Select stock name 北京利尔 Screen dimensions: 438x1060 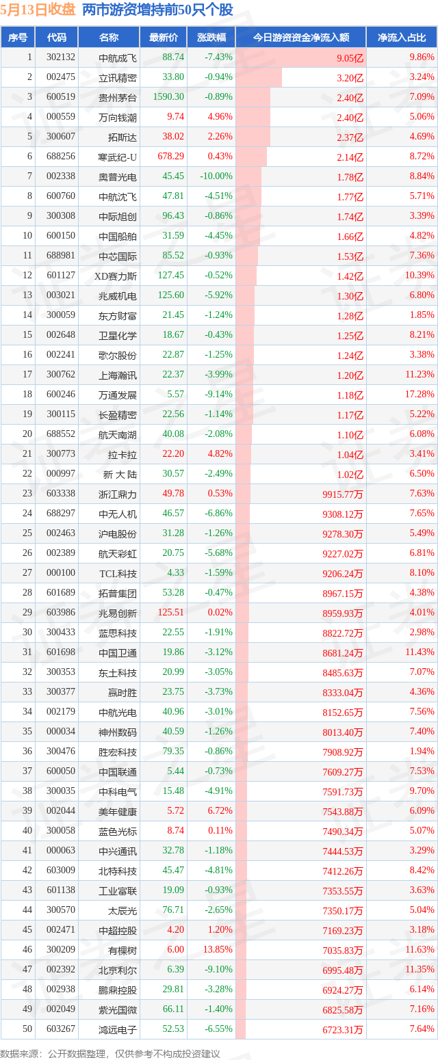pos(118,970)
